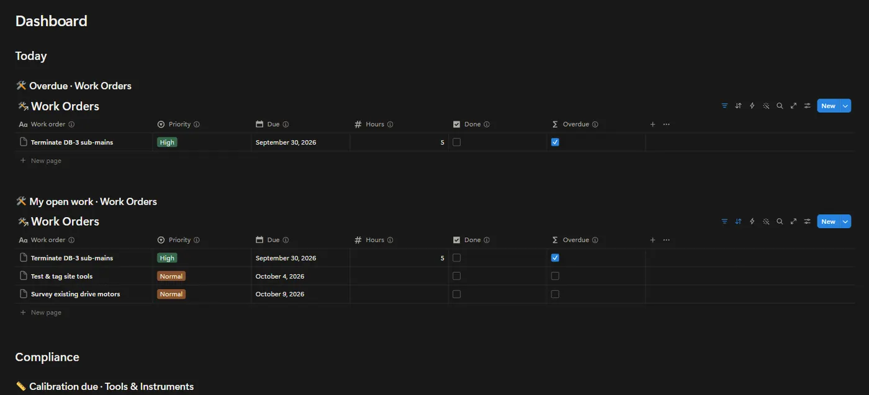Click the sort icon in the My open work toolbar

(738, 221)
